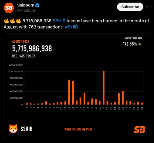Click the @shibburn handle
The height and width of the screenshot is (143, 154).
(x=27, y=11)
